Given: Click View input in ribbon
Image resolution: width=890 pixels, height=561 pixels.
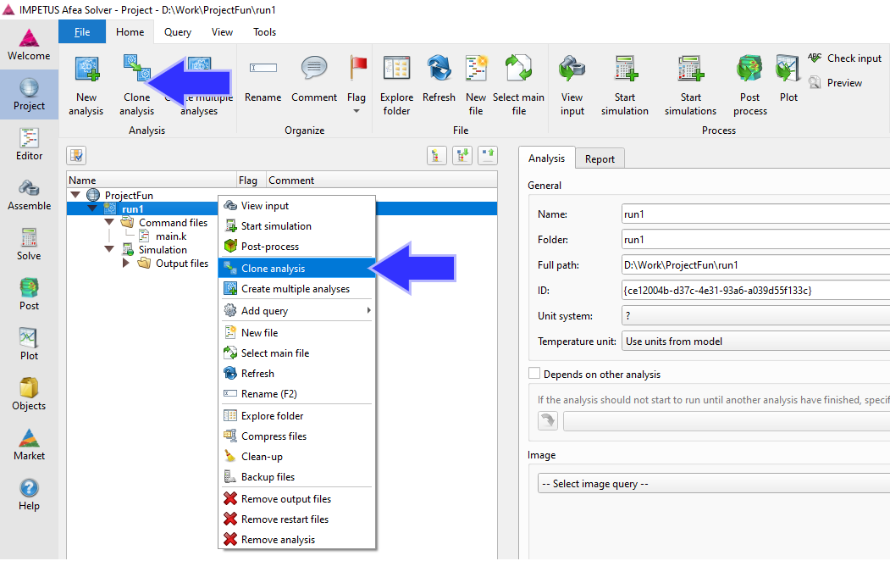Looking at the screenshot, I should pos(572,86).
